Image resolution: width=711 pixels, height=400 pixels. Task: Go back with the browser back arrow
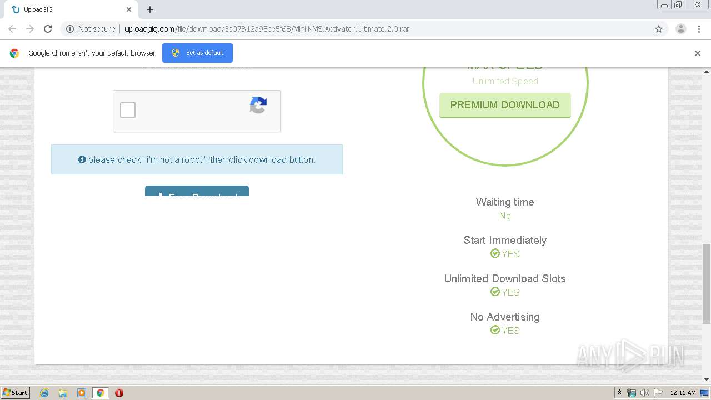click(12, 29)
